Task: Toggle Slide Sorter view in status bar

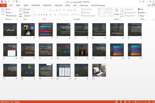Action: pyautogui.click(x=121, y=102)
